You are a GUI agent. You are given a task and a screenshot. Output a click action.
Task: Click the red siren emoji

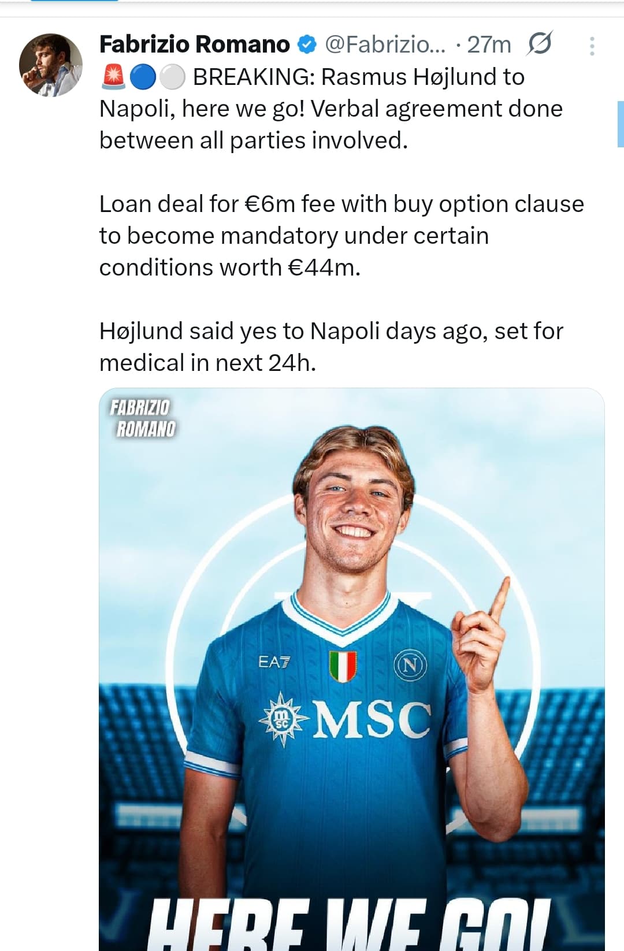113,77
